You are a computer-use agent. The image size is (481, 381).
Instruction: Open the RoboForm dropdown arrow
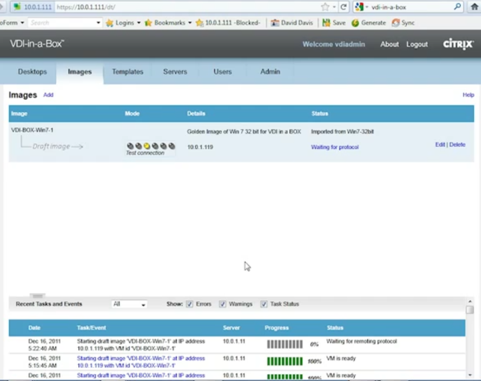[x=22, y=23]
